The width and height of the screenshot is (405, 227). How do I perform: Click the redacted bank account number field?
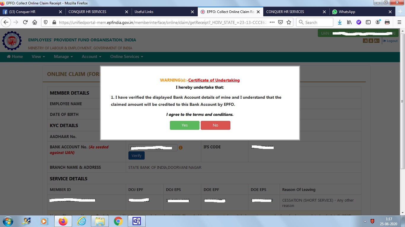pos(153,147)
